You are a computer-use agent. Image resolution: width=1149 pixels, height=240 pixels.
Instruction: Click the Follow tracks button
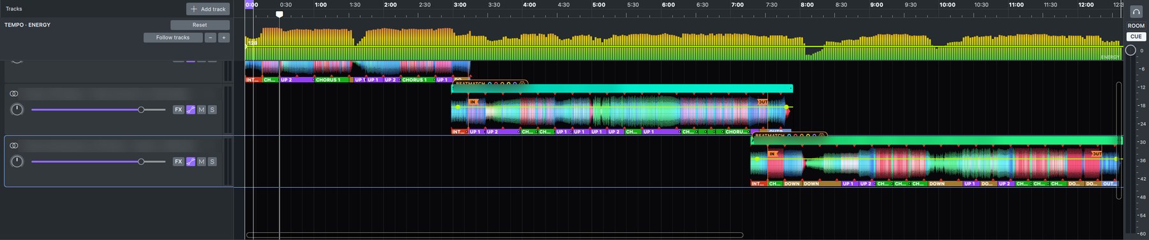tap(173, 38)
